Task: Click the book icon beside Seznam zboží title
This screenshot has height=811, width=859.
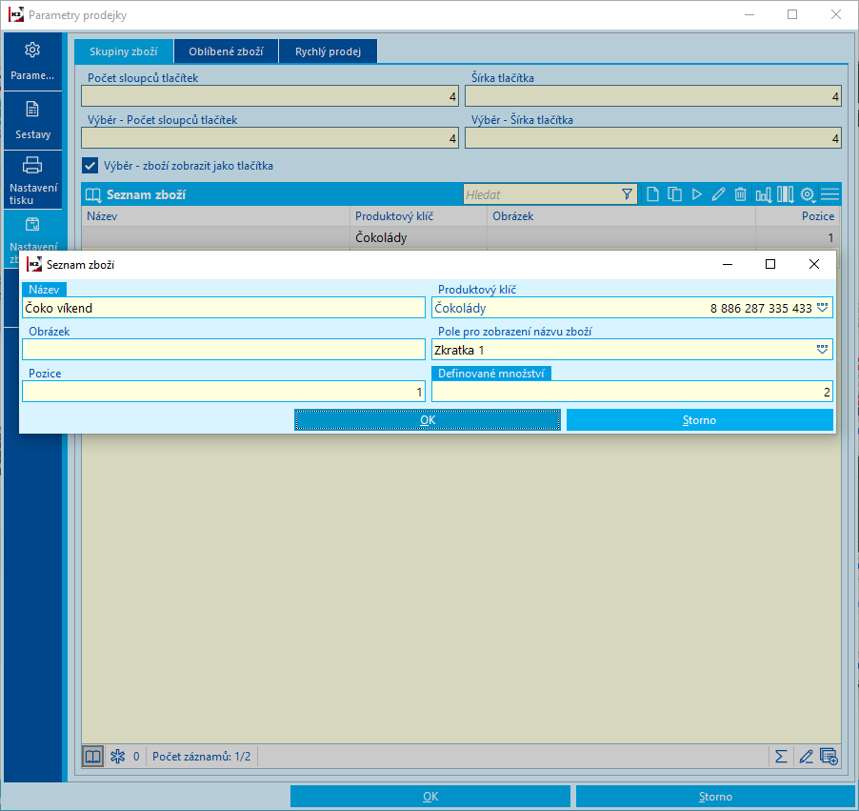Action: click(x=93, y=194)
